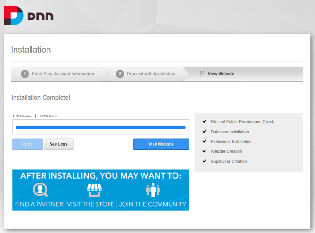Click the Installation Complete! heading
315x233 pixels.
(x=41, y=98)
